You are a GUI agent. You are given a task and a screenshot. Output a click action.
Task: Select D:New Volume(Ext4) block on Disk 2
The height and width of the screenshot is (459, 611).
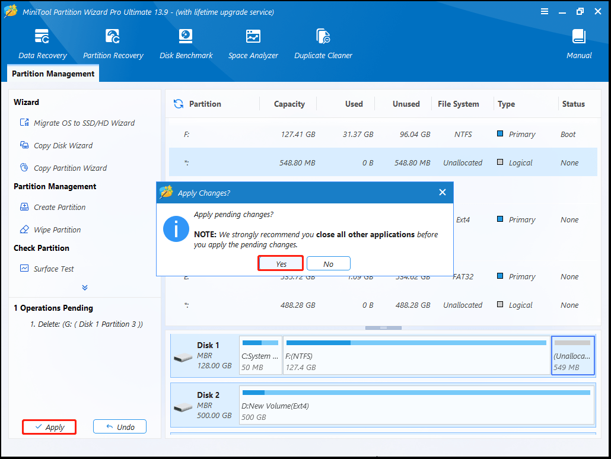[417, 405]
